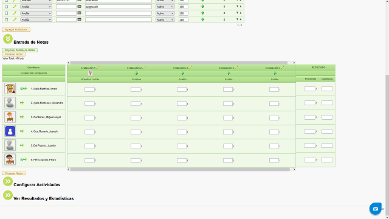Expand the Configurar Actividades section

pyautogui.click(x=8, y=181)
